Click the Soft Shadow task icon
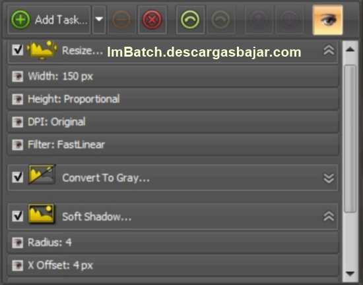This screenshot has width=363, height=285. coord(41,214)
